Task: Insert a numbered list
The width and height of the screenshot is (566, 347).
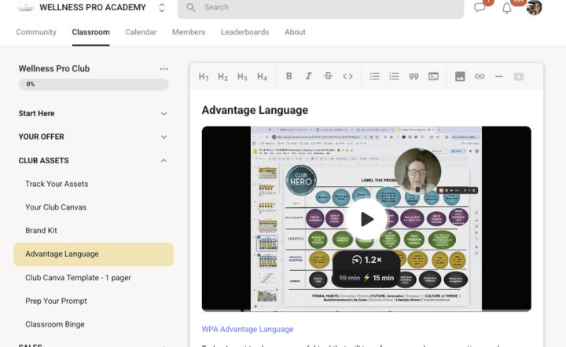Action: coord(394,76)
